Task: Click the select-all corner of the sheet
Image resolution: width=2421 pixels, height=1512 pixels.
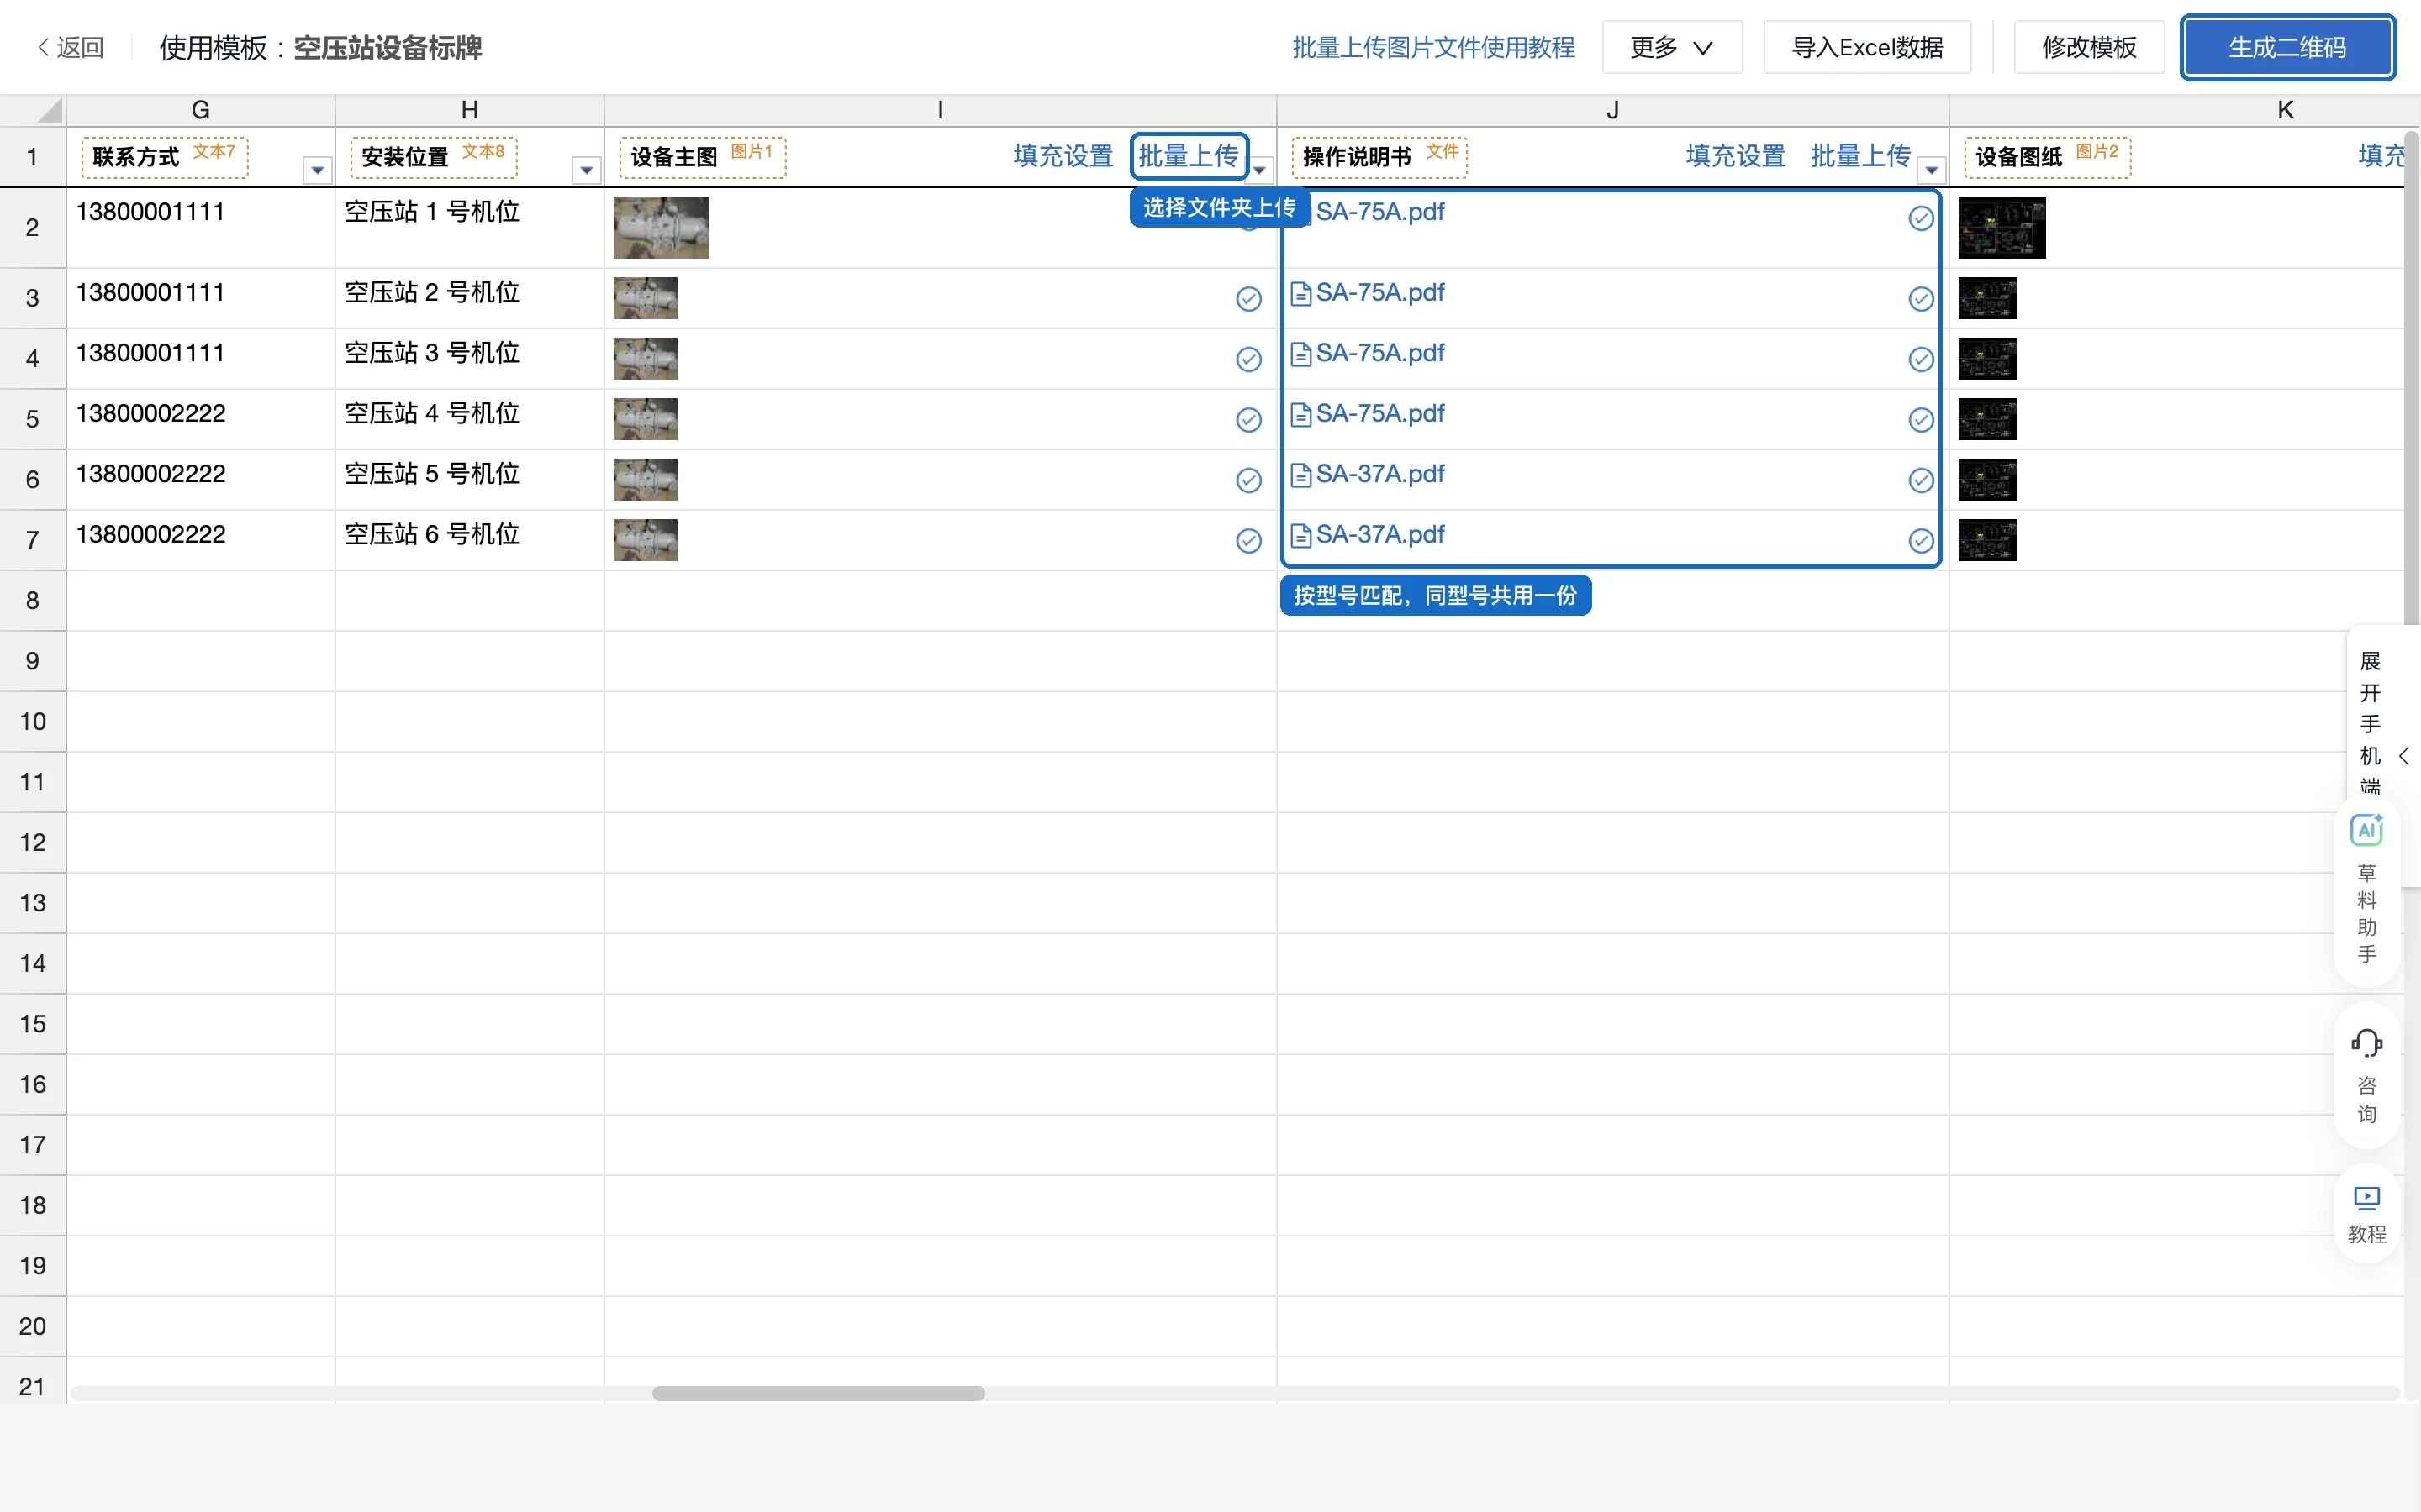Action: tap(33, 109)
